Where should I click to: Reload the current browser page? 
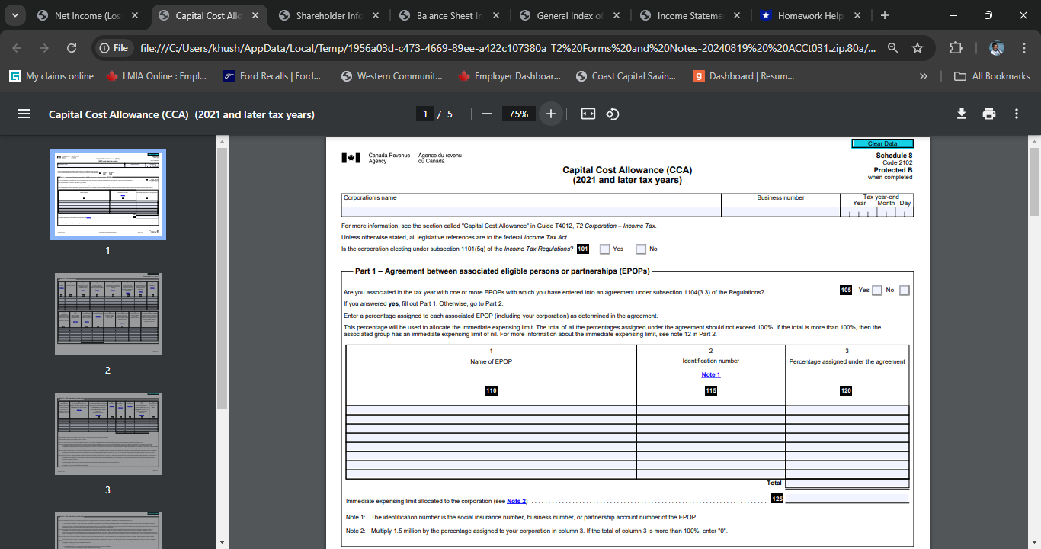72,48
